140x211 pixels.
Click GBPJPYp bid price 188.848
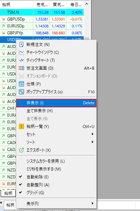42,33
